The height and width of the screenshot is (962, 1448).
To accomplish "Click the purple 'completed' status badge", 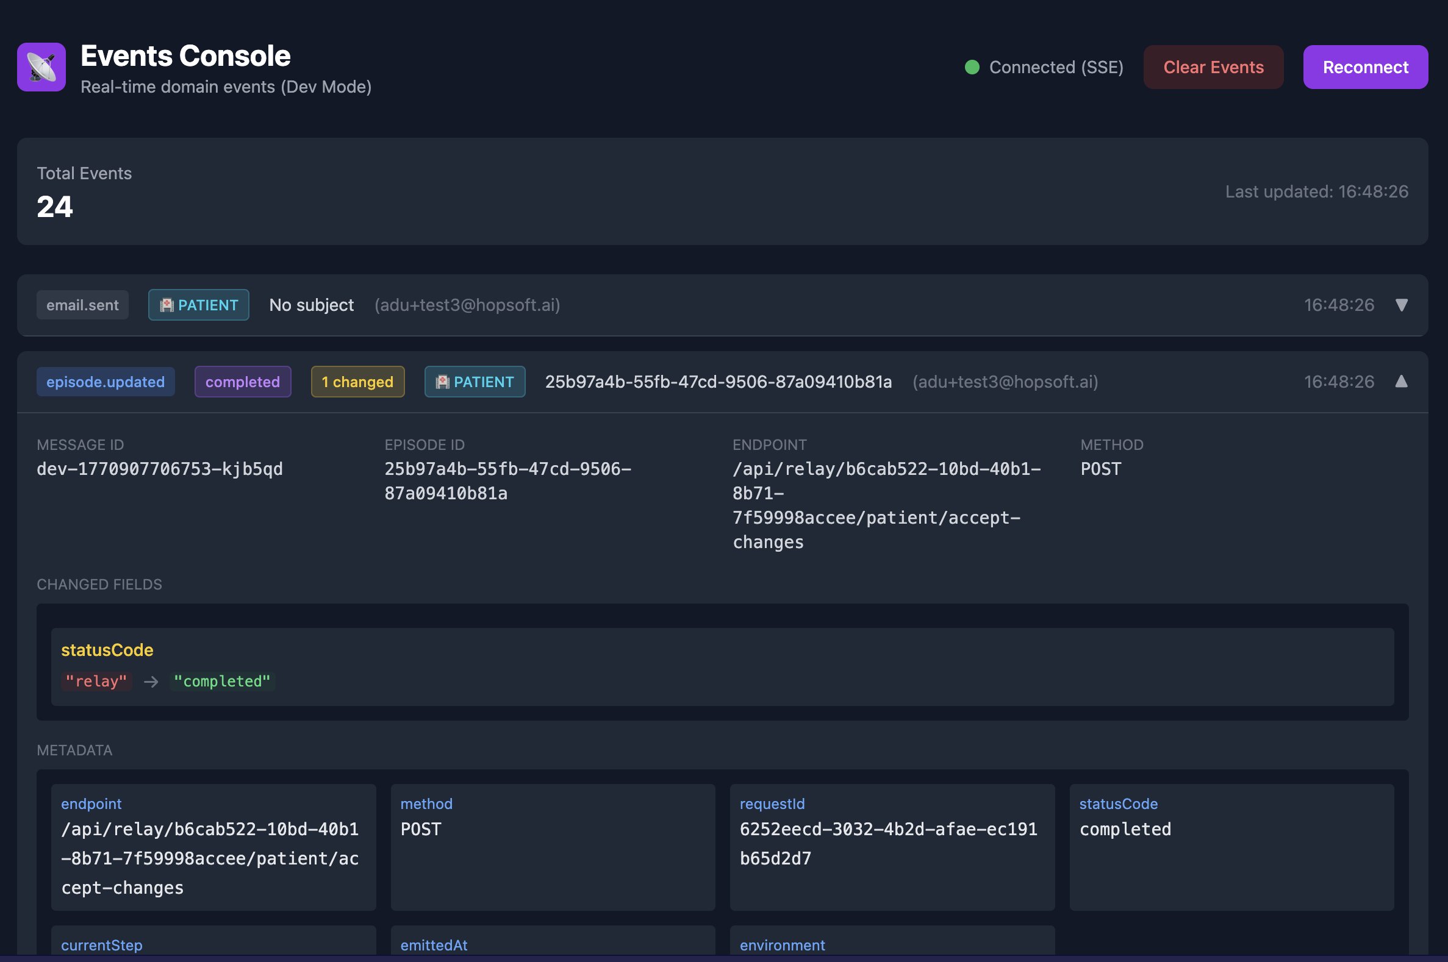I will (243, 382).
